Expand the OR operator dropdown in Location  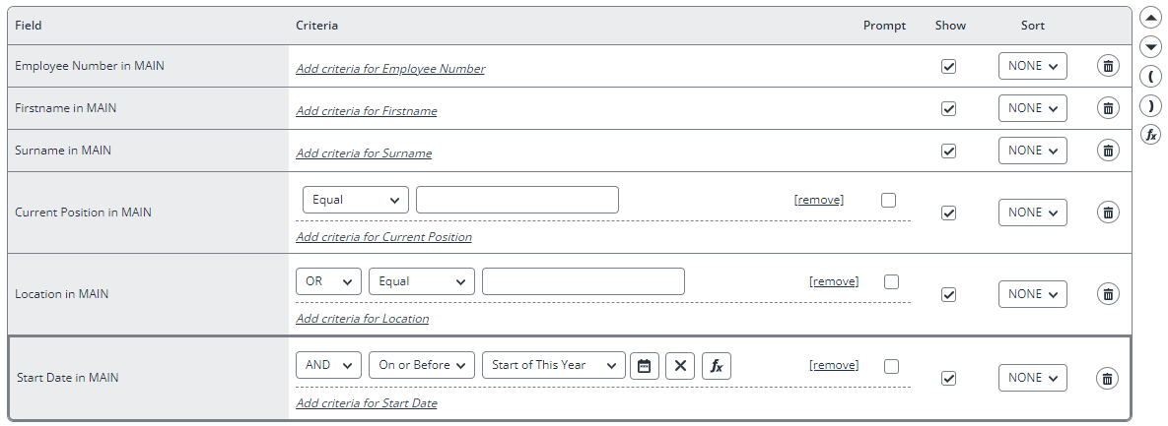(x=328, y=281)
